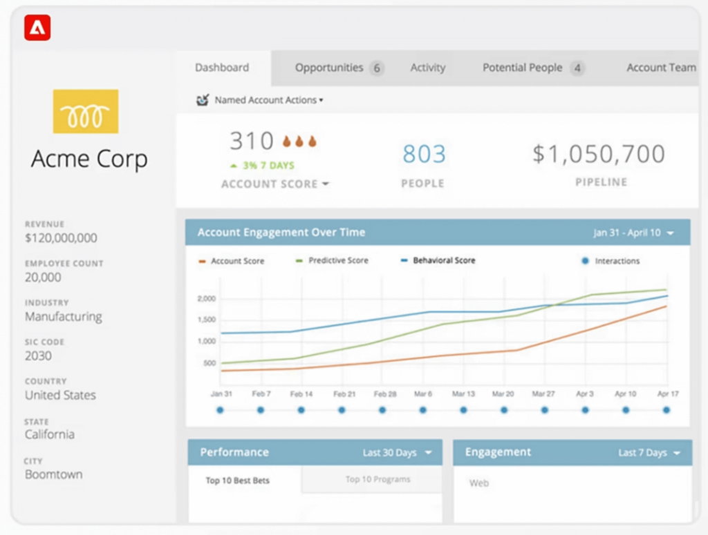This screenshot has height=535, width=708.
Task: Click the Mar 20 interaction dot
Action: (504, 410)
